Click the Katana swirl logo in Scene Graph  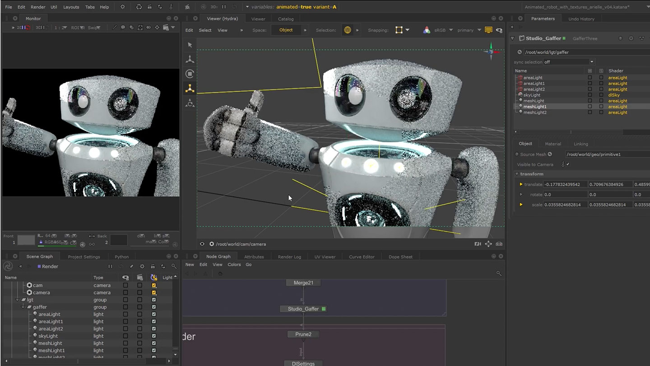(8, 267)
